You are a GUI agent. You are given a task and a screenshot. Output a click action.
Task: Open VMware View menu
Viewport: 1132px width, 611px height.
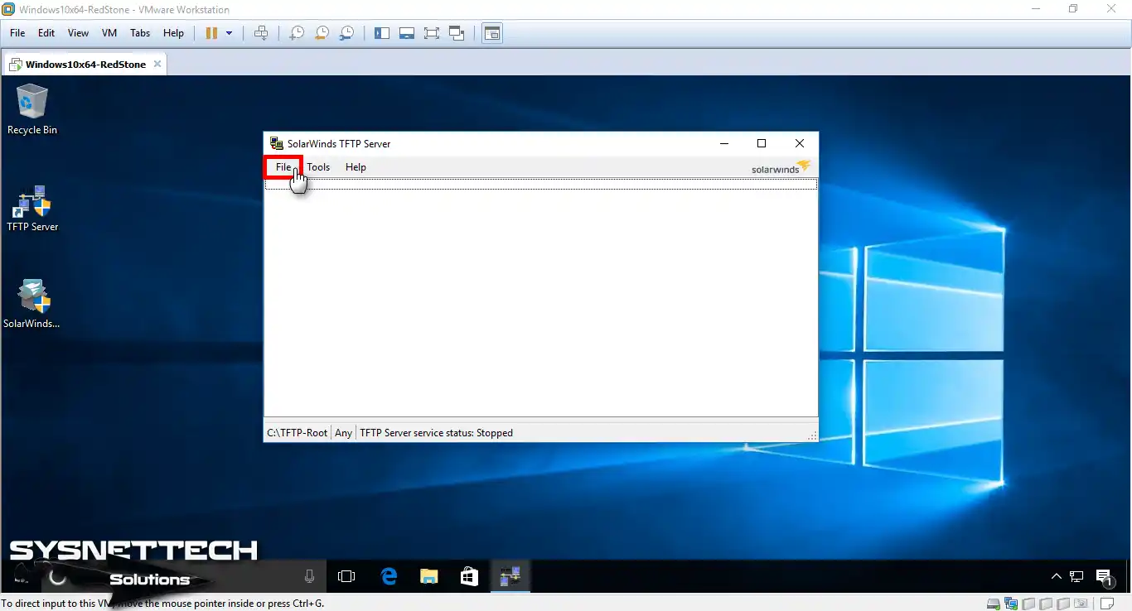coord(78,33)
